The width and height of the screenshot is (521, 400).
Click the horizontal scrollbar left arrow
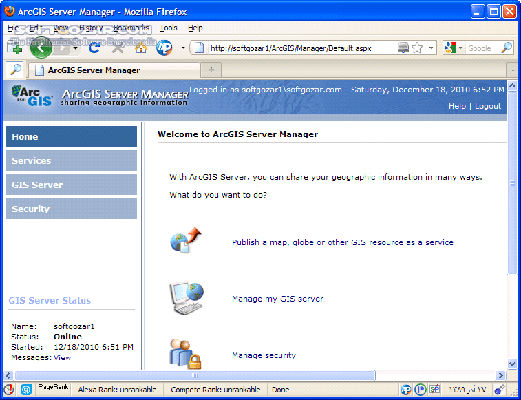point(8,376)
